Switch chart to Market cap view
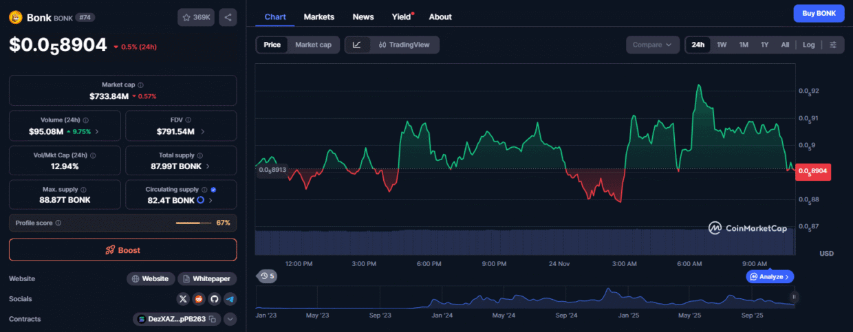853x332 pixels. pos(313,45)
